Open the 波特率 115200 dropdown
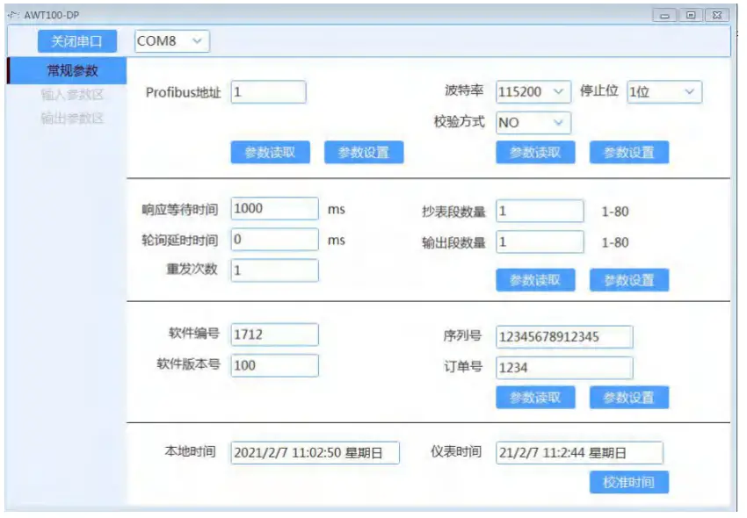 point(533,91)
